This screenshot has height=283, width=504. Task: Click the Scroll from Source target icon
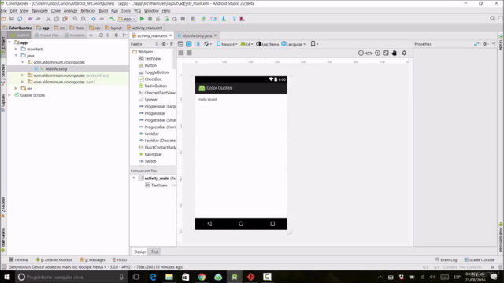(x=101, y=35)
